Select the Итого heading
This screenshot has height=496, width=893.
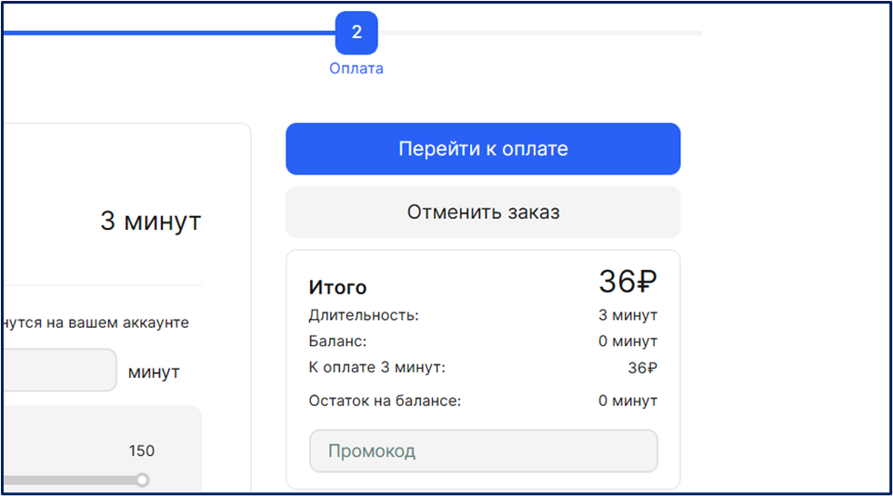(x=337, y=287)
